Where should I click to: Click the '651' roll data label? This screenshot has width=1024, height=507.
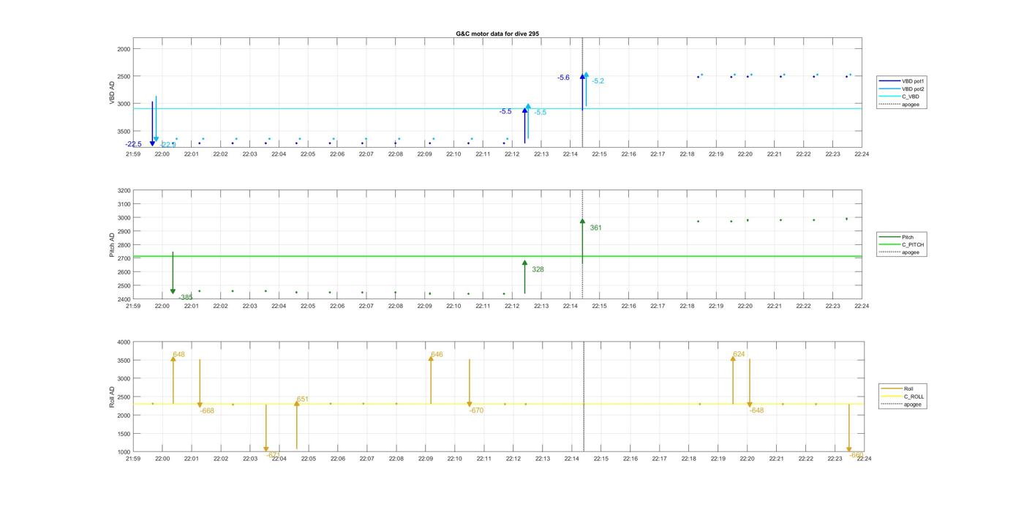(302, 399)
